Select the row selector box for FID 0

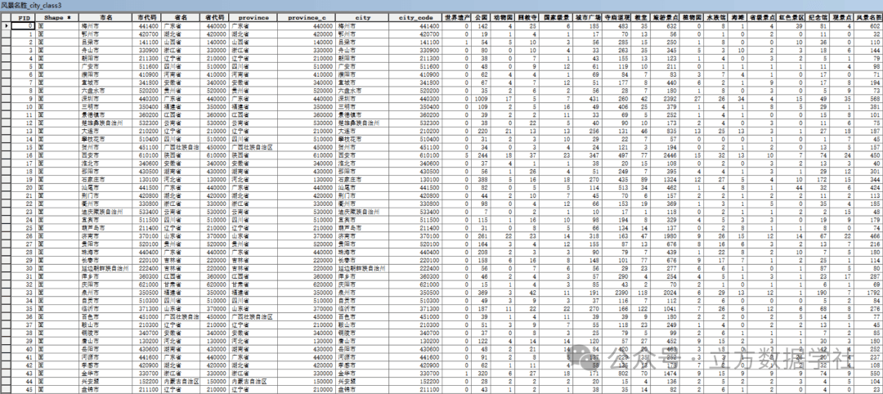click(x=6, y=26)
